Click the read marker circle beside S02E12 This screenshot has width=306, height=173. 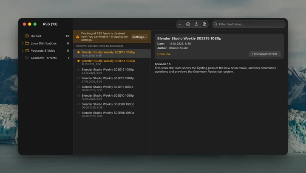coord(79,78)
